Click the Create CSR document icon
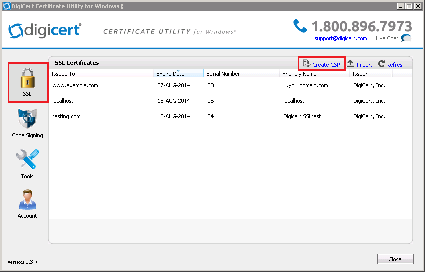The width and height of the screenshot is (425, 272). click(306, 64)
